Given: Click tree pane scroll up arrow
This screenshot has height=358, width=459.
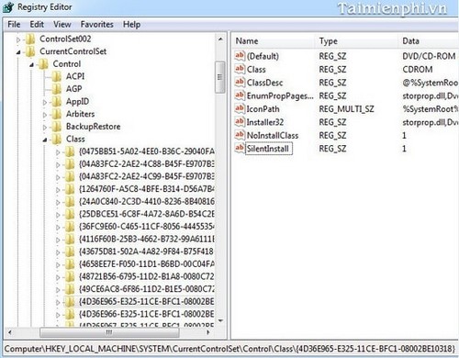Looking at the screenshot, I should pos(220,39).
